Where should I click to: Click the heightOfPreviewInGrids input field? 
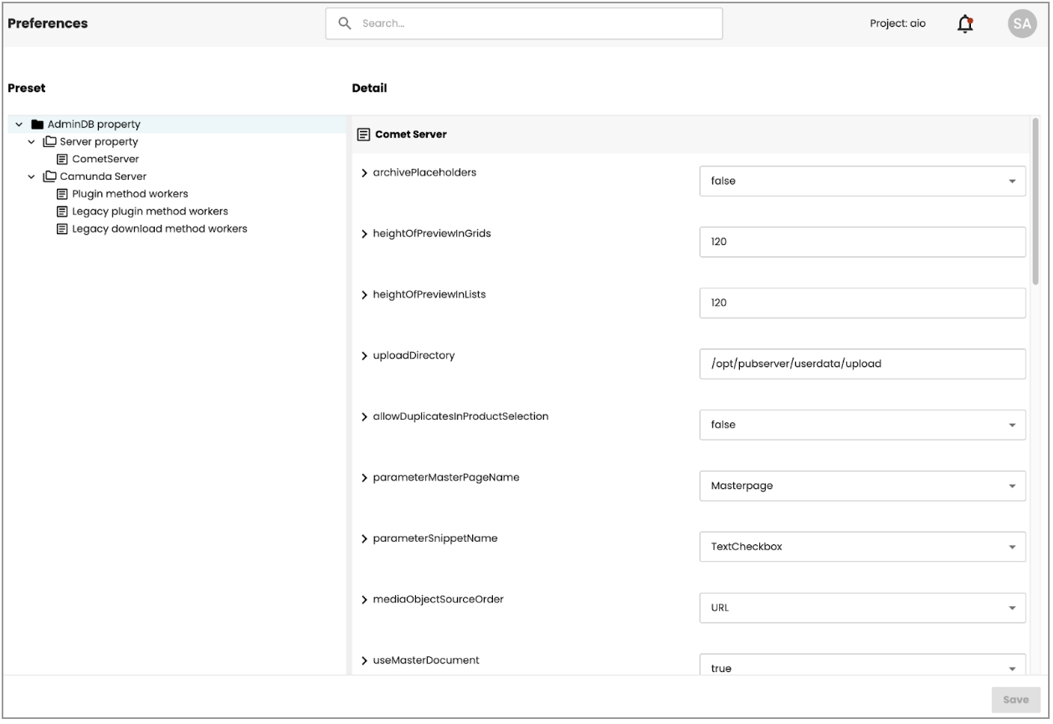pos(862,242)
